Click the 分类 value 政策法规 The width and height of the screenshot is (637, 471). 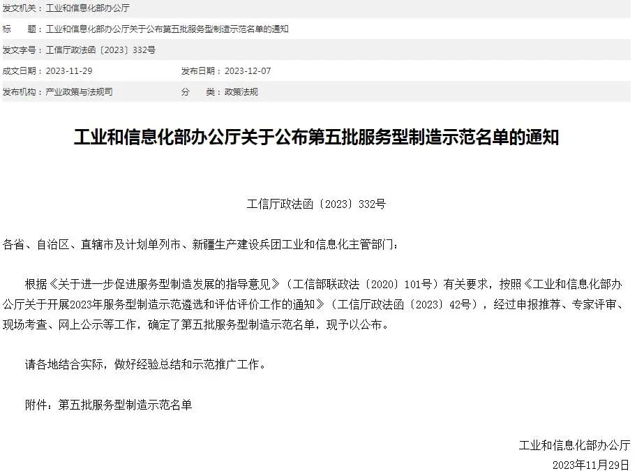pyautogui.click(x=241, y=92)
